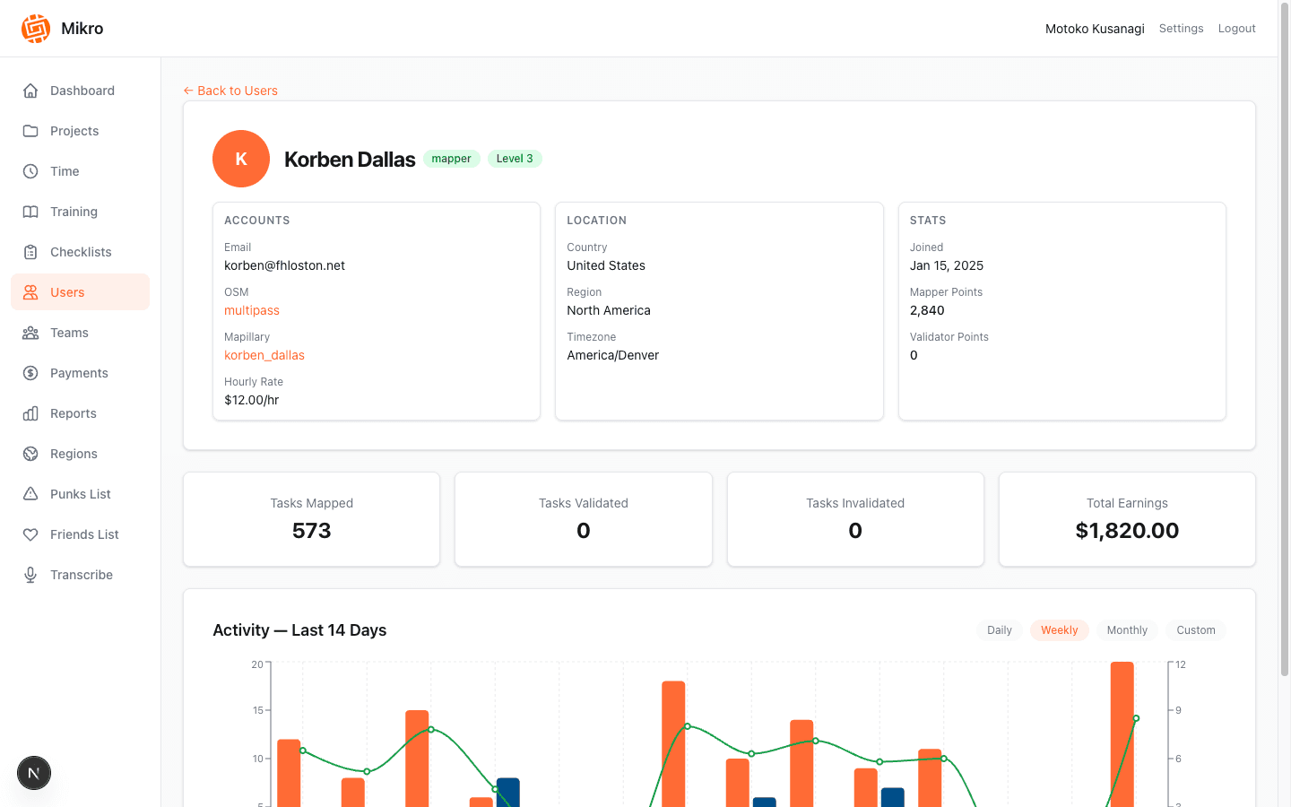Enable the Monthly activity filter
Screen dimensions: 1291x807
(x=1127, y=629)
